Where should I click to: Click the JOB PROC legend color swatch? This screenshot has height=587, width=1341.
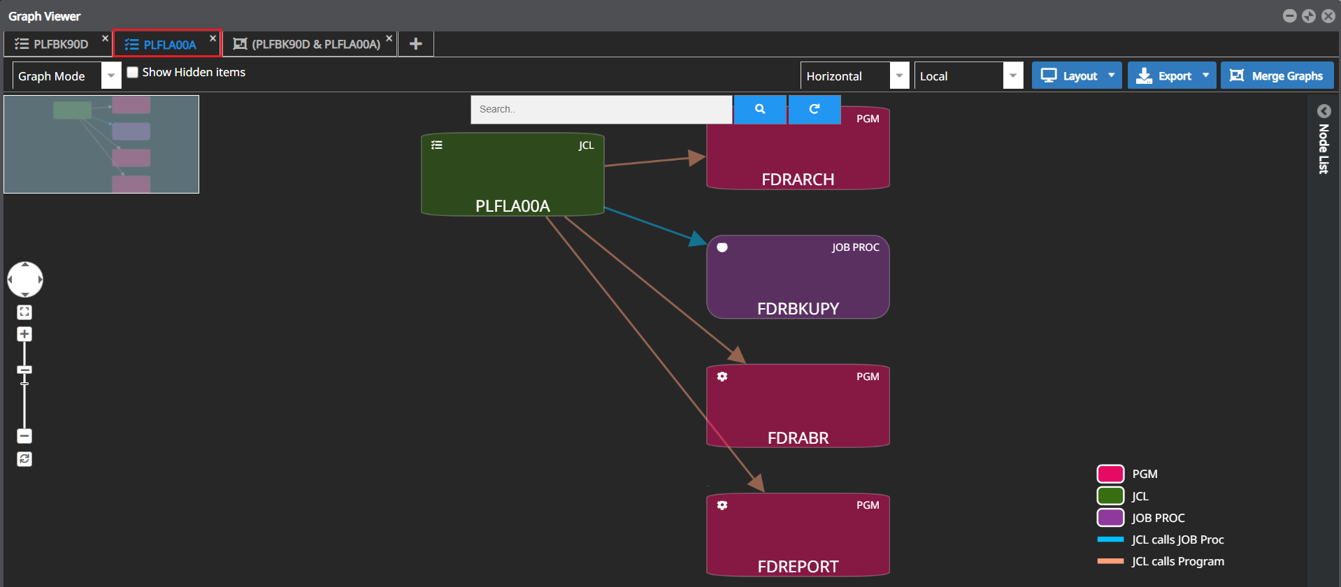point(1110,518)
